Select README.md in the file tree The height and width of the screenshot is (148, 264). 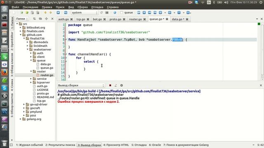point(45,97)
